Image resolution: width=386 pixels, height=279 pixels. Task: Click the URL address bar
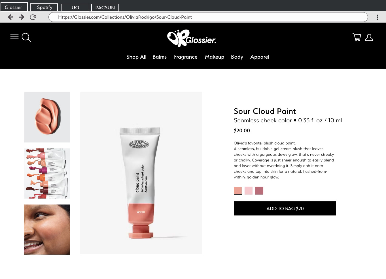click(208, 17)
